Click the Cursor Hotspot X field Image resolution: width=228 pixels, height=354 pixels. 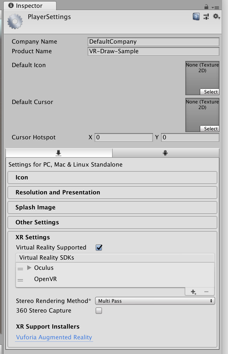[x=124, y=137]
